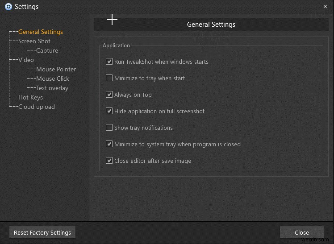Enable Minimize to tray when start
This screenshot has width=334, height=244.
(109, 78)
